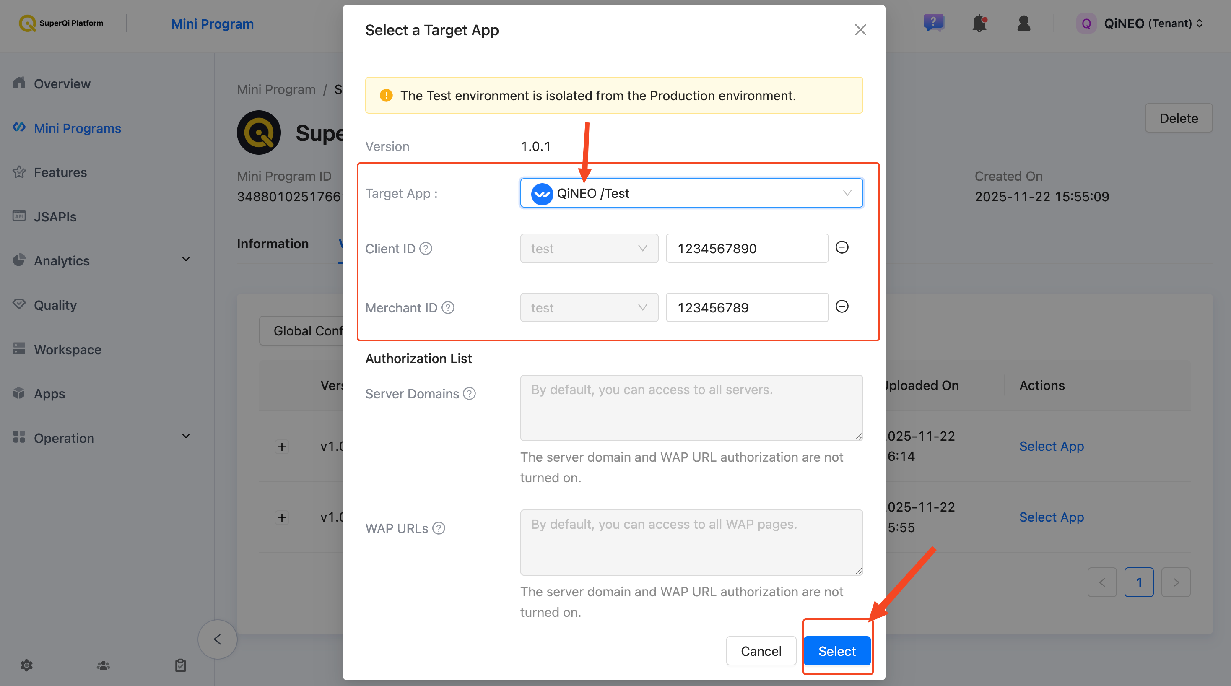Click the WAP URLs help icon

click(439, 528)
